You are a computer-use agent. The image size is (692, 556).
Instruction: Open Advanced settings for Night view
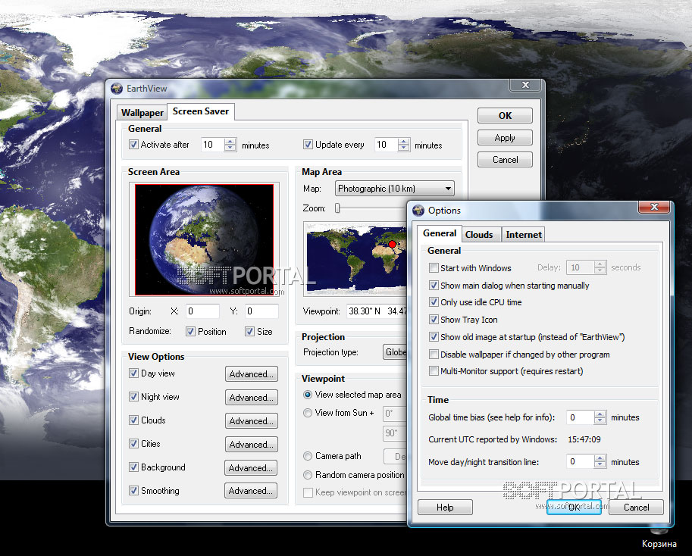tap(251, 397)
